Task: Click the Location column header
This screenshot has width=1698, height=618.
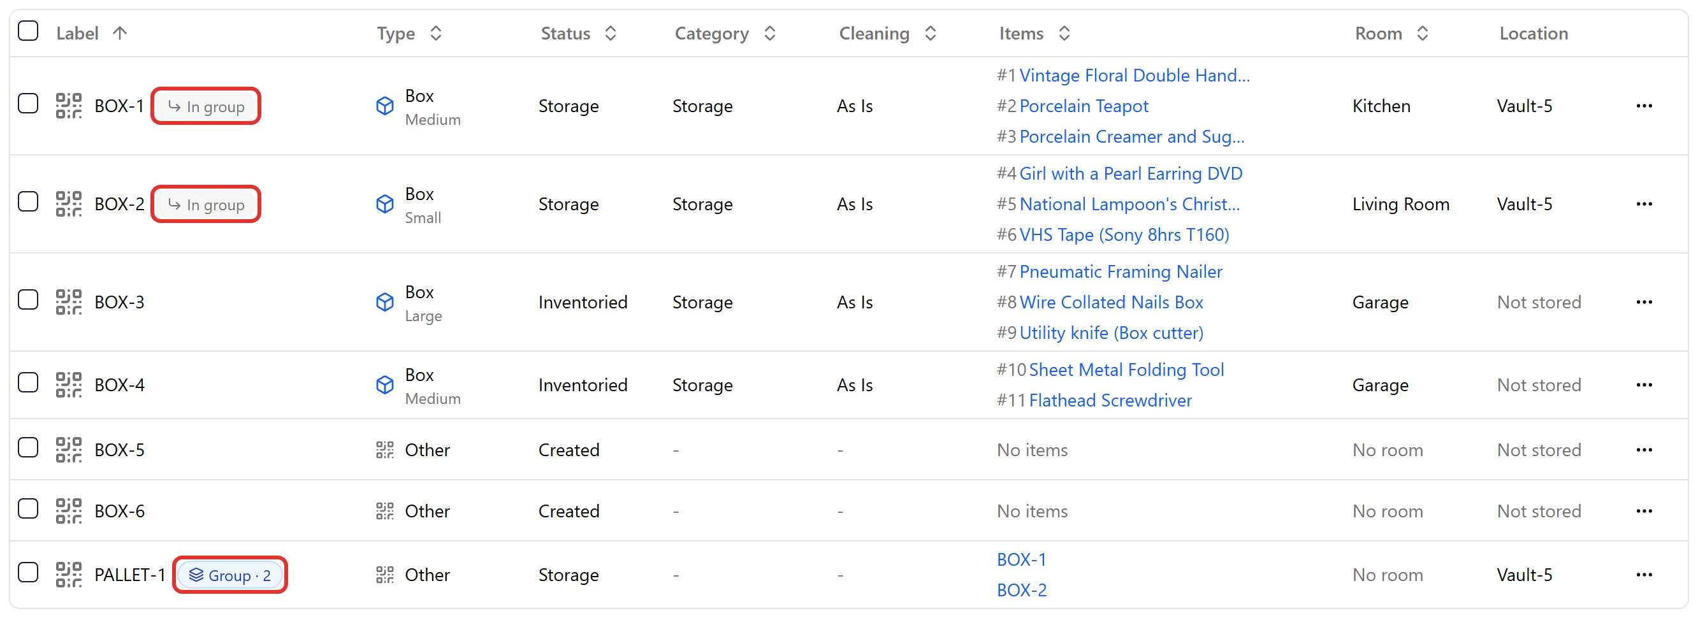Action: click(1533, 33)
